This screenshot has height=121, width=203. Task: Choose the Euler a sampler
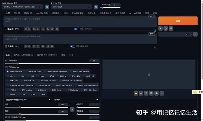[12, 76]
